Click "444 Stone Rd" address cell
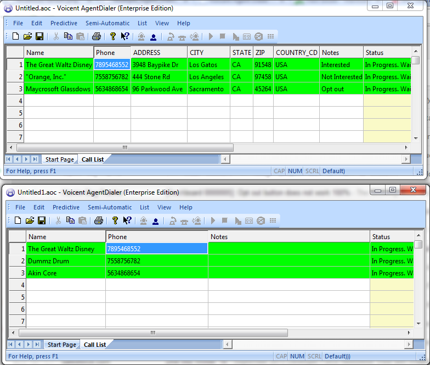Screen dimensions: 430x365 [159, 77]
